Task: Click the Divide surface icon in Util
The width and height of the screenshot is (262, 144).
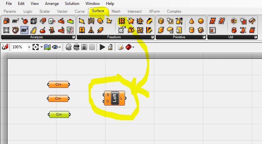Action: click(x=212, y=21)
